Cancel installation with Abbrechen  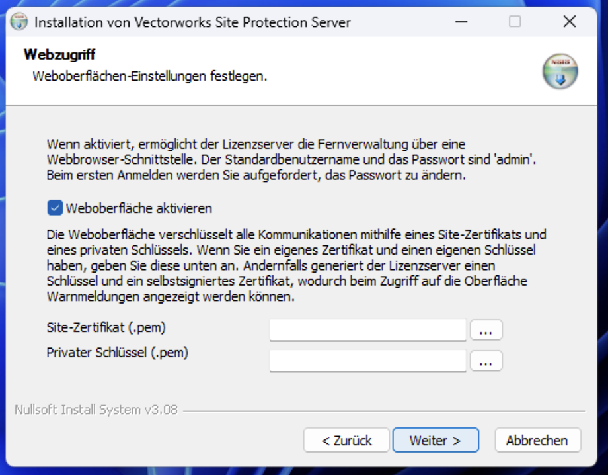coord(537,440)
